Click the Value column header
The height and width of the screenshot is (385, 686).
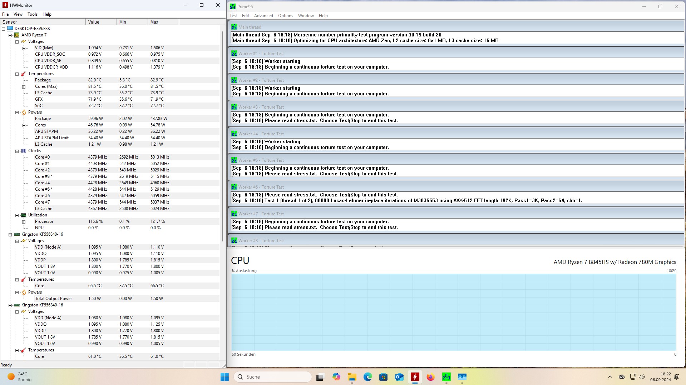[x=101, y=22]
